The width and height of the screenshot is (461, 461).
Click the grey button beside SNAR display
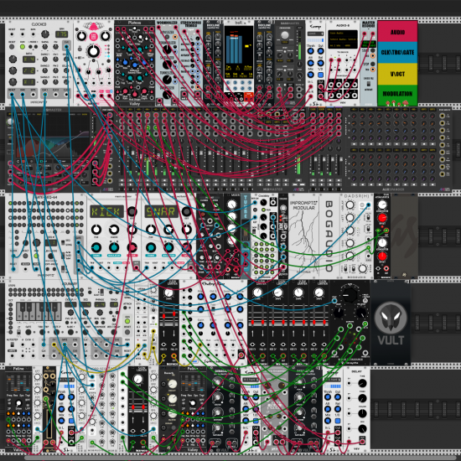point(186,211)
